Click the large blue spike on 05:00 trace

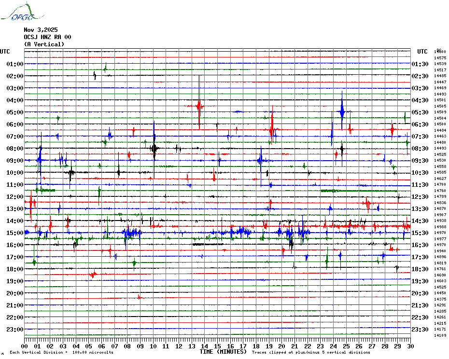(x=342, y=110)
